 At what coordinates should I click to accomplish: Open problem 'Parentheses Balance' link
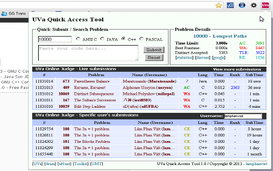click(x=92, y=81)
